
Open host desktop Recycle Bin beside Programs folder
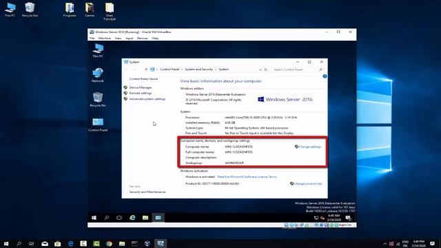pos(30,10)
